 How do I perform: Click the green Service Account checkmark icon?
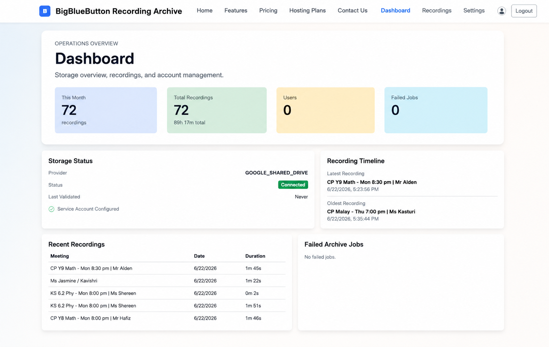tap(51, 209)
